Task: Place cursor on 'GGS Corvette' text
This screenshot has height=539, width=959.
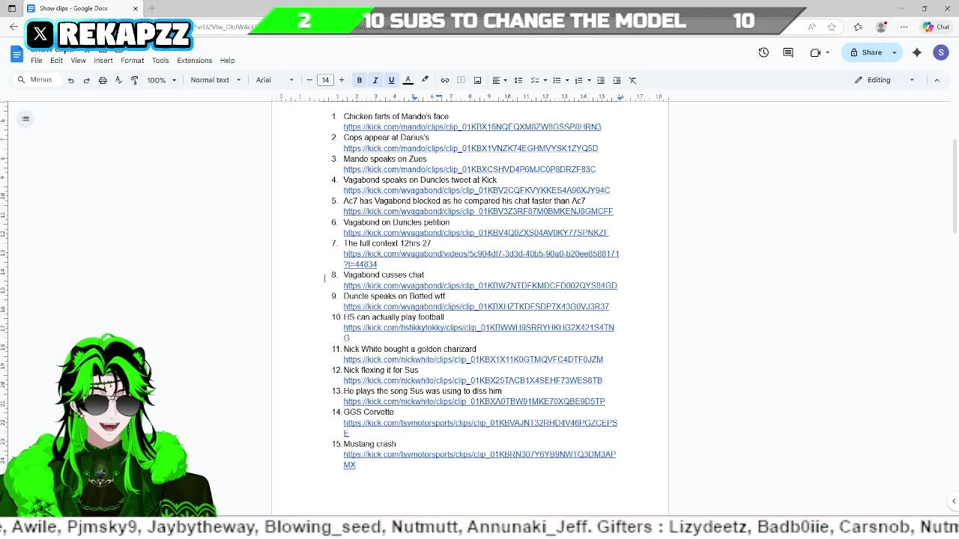Action: 369,412
